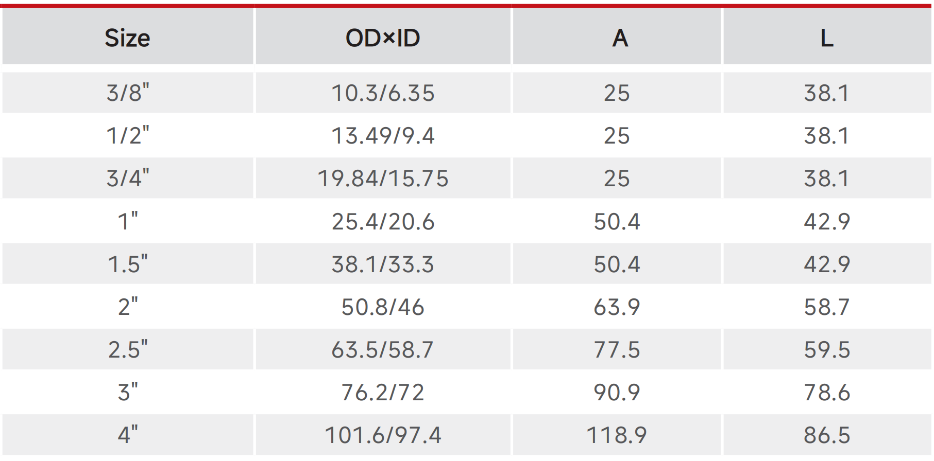This screenshot has height=461, width=934.
Task: Click the 63.9 value in column A
Action: [617, 307]
